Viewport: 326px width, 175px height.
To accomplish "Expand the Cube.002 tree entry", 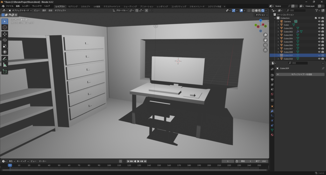I will (x=278, y=31).
